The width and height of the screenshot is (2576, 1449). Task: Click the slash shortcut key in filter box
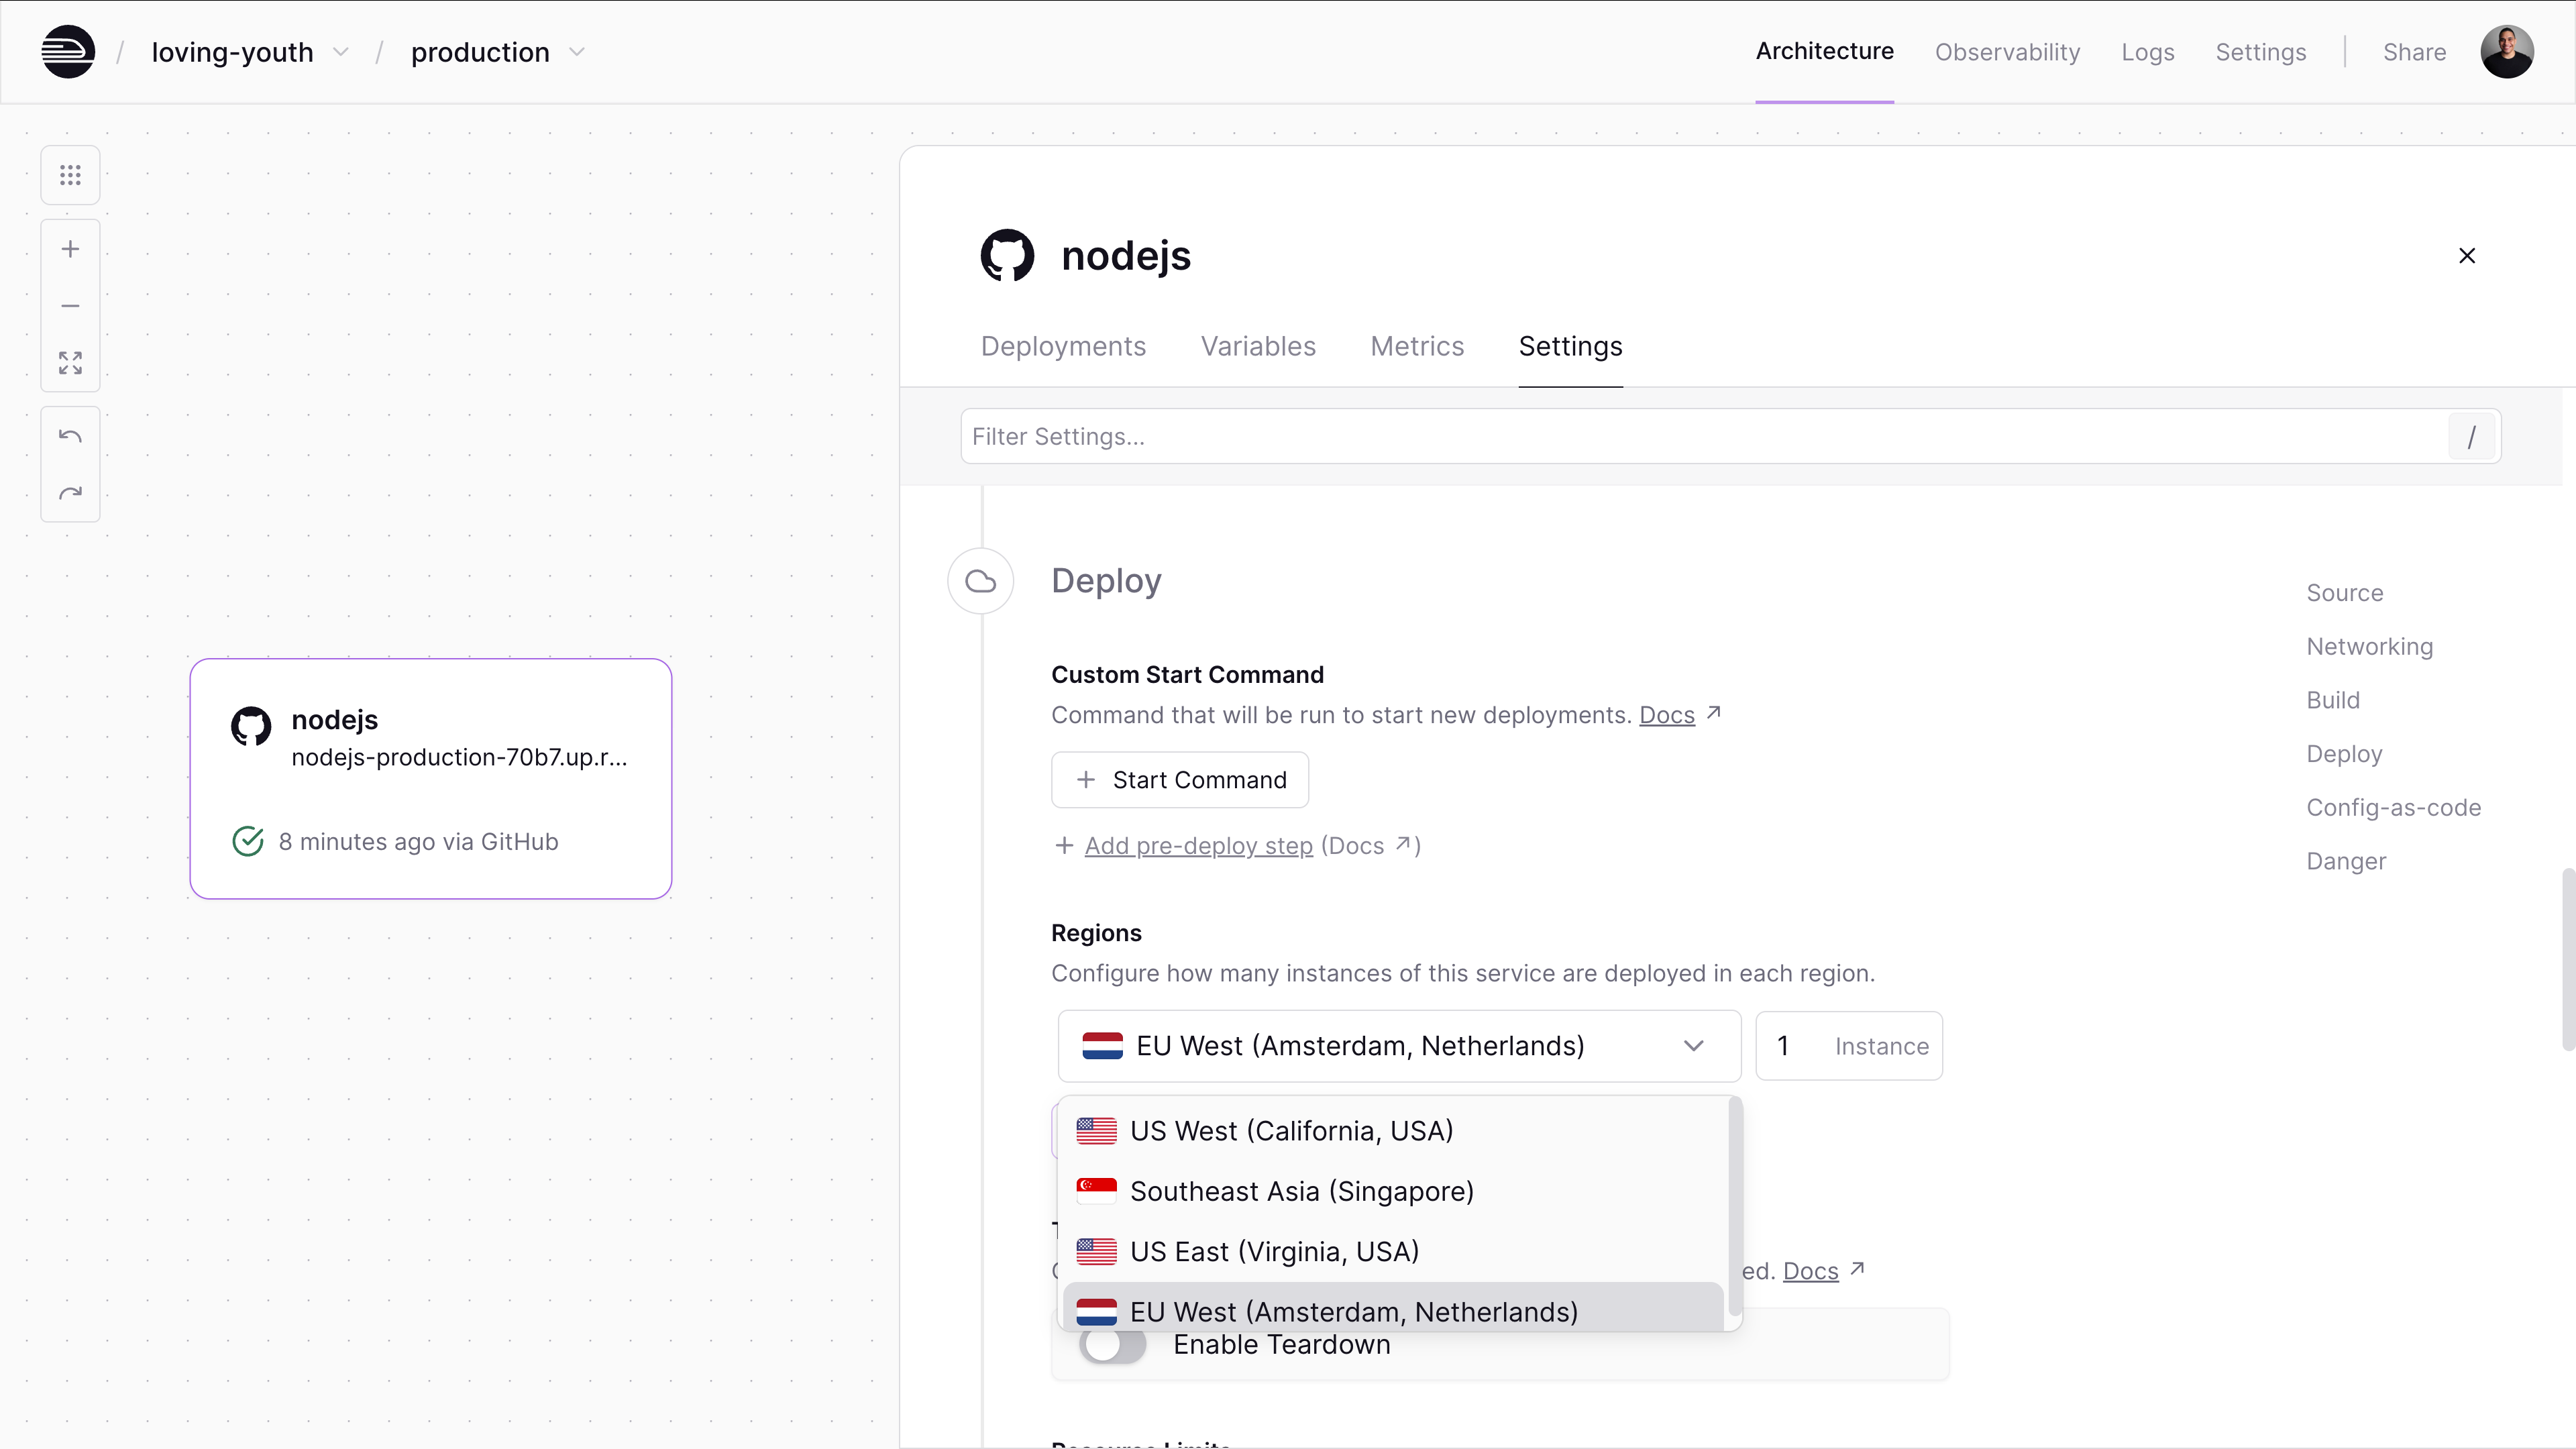[2471, 437]
